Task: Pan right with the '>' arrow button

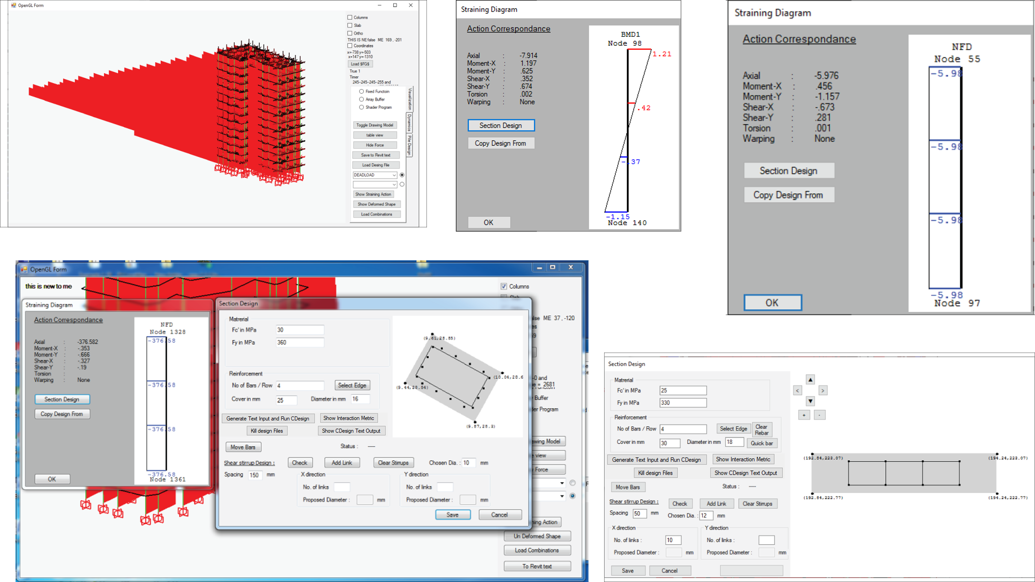Action: click(823, 390)
